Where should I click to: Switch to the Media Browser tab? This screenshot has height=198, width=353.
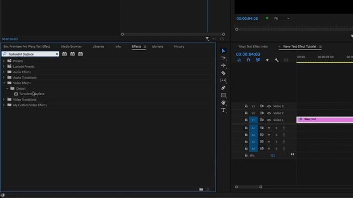click(x=71, y=46)
